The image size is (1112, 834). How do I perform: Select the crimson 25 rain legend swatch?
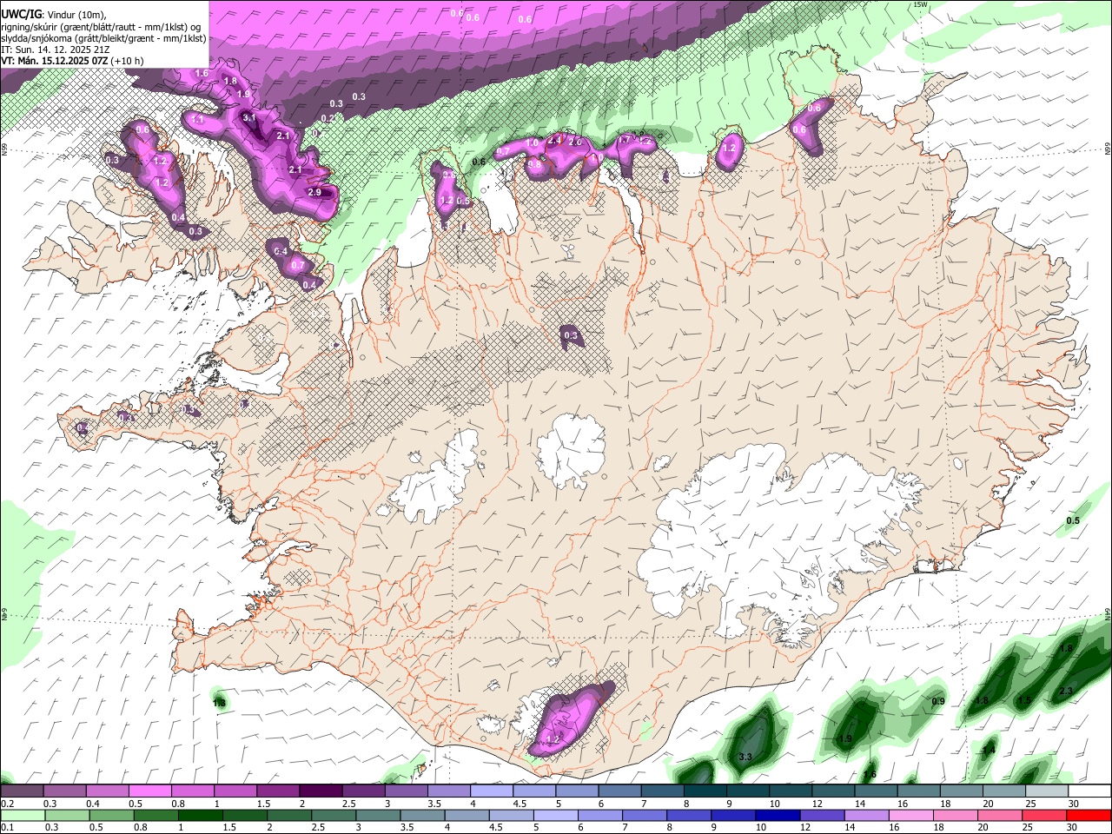pos(1042,815)
